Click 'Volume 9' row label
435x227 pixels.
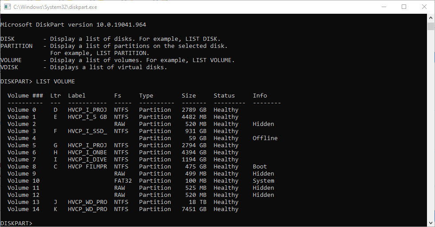click(22, 173)
